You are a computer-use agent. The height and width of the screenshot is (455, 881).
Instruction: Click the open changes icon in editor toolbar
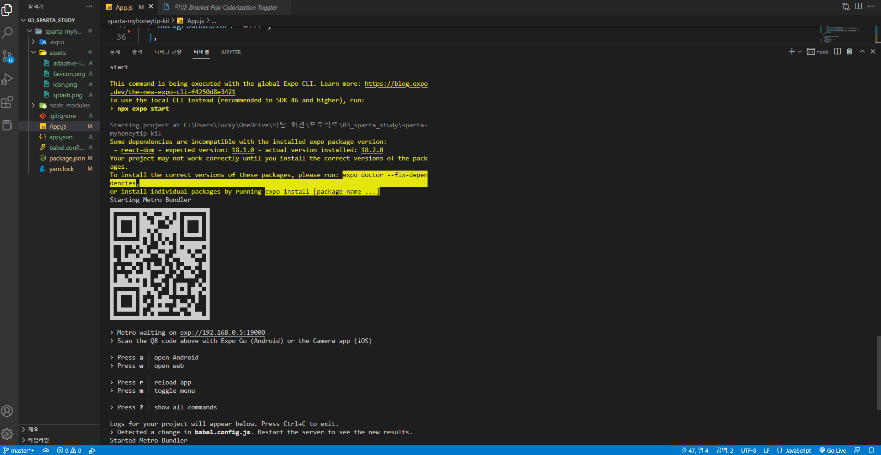[x=846, y=6]
